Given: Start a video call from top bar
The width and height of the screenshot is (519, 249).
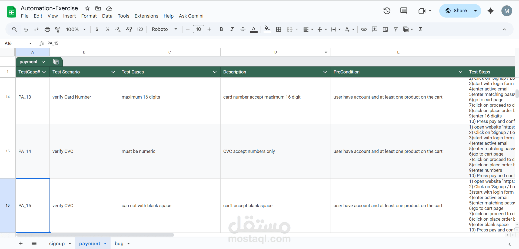Looking at the screenshot, I should pos(422,11).
